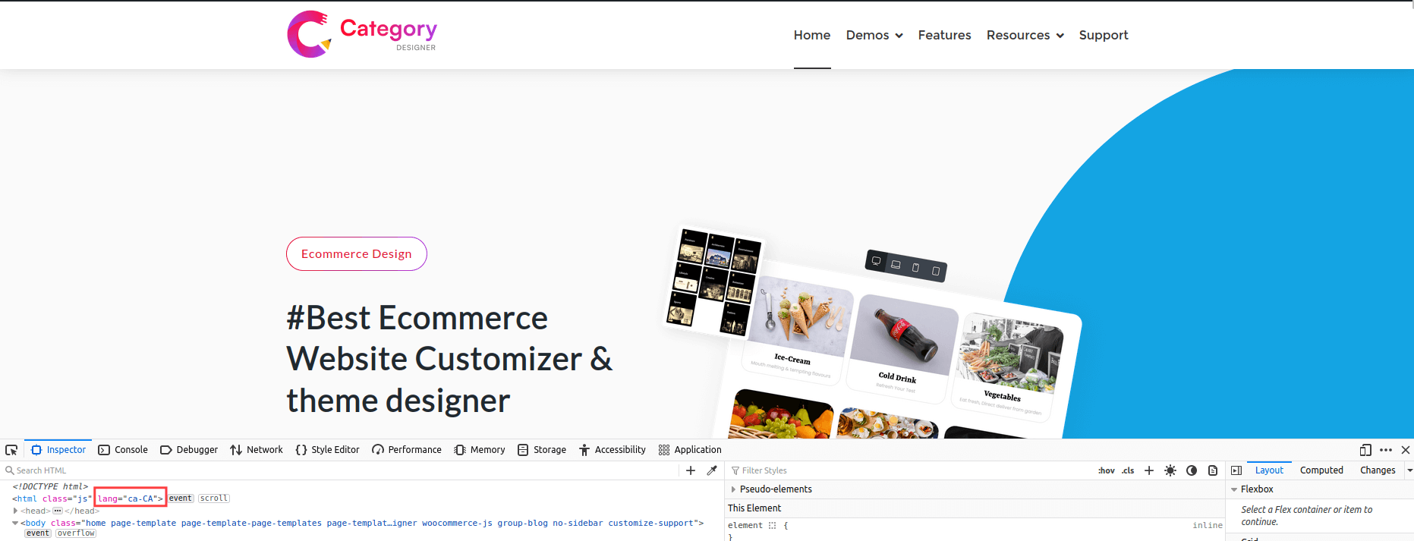
Task: Click the eyedropper color grabber icon
Action: point(712,470)
